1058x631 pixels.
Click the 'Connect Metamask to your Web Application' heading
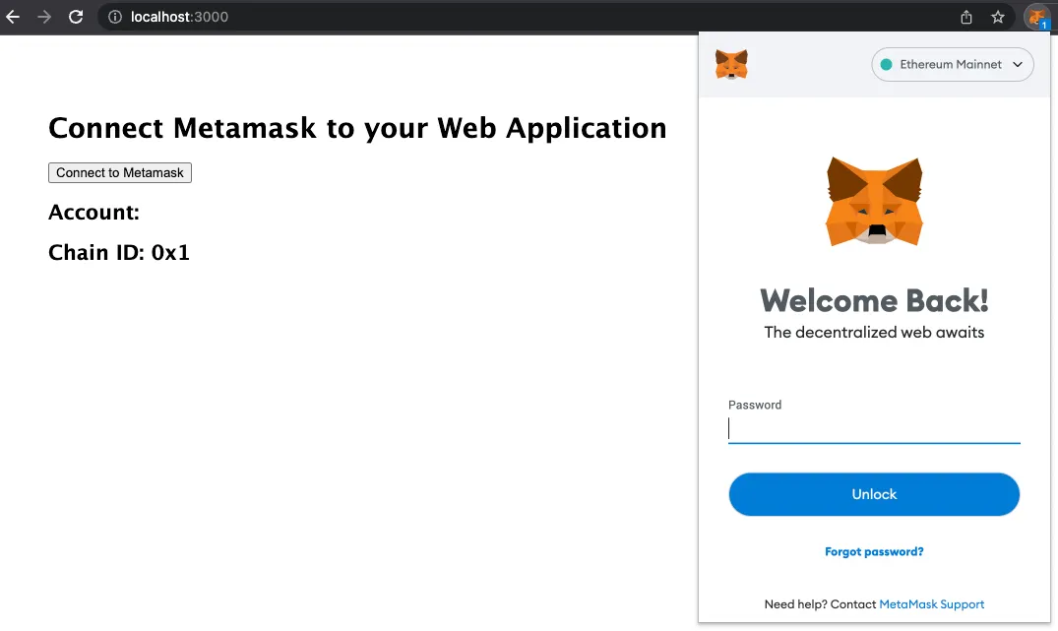click(x=357, y=128)
